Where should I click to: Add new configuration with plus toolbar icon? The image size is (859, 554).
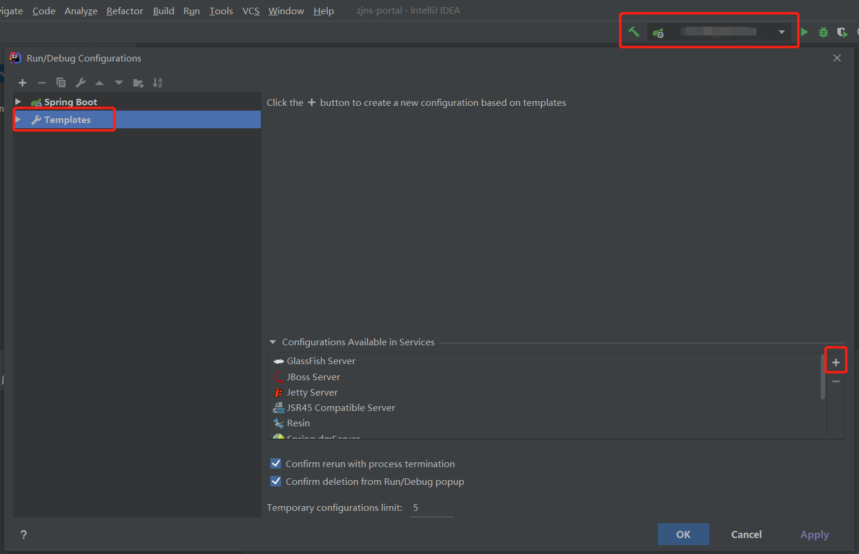22,83
